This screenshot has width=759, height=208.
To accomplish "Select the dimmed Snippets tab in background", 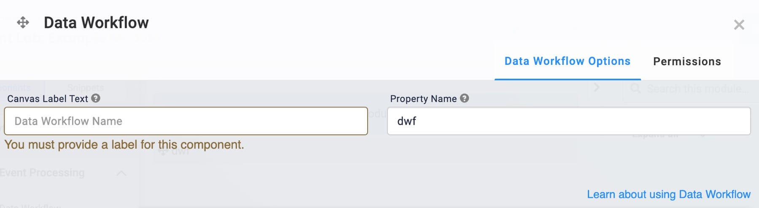I will 86,88.
